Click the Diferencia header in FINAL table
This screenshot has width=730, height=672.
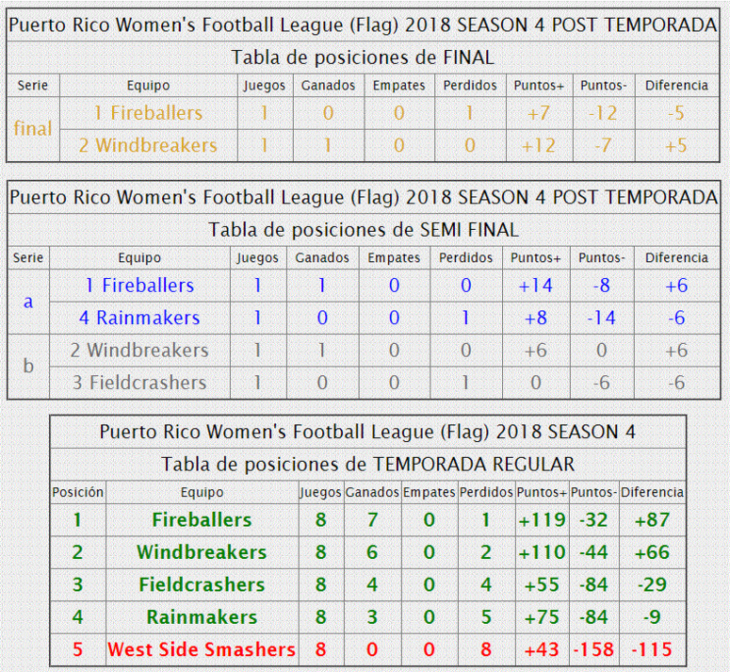point(676,85)
